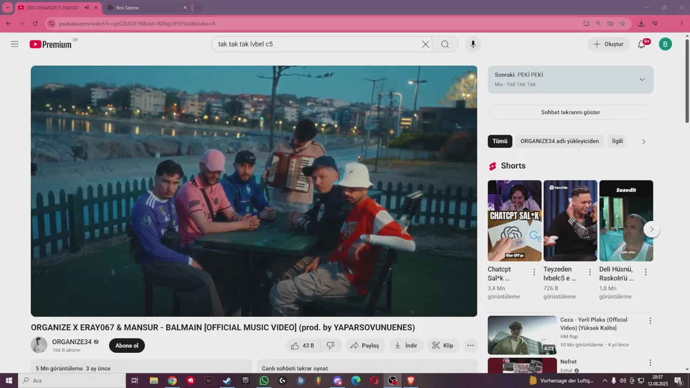Image resolution: width=690 pixels, height=388 pixels.
Task: Open options for Ceza Yerli Plaka video
Action: 650,321
